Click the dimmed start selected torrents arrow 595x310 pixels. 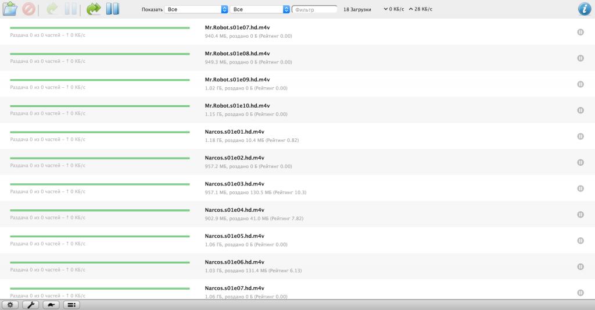(52, 9)
